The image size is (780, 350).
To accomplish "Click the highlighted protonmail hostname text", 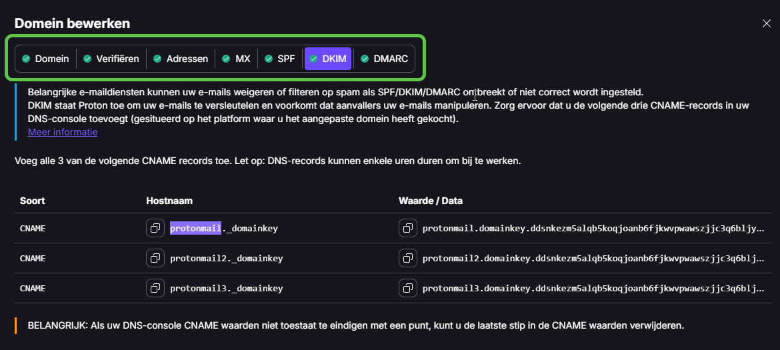I will coord(195,228).
